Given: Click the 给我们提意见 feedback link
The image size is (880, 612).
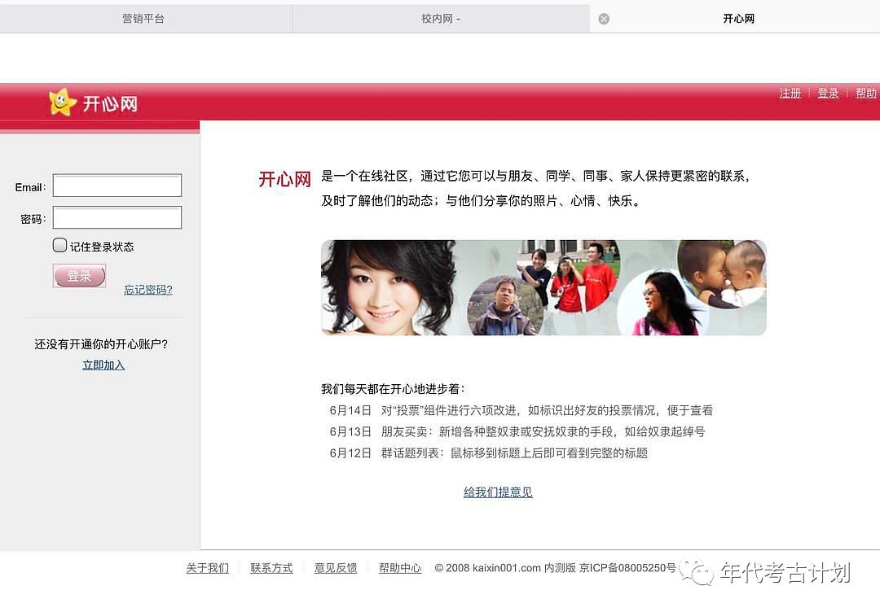Looking at the screenshot, I should [x=498, y=492].
